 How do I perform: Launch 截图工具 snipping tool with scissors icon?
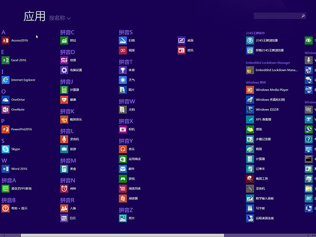click(x=257, y=179)
